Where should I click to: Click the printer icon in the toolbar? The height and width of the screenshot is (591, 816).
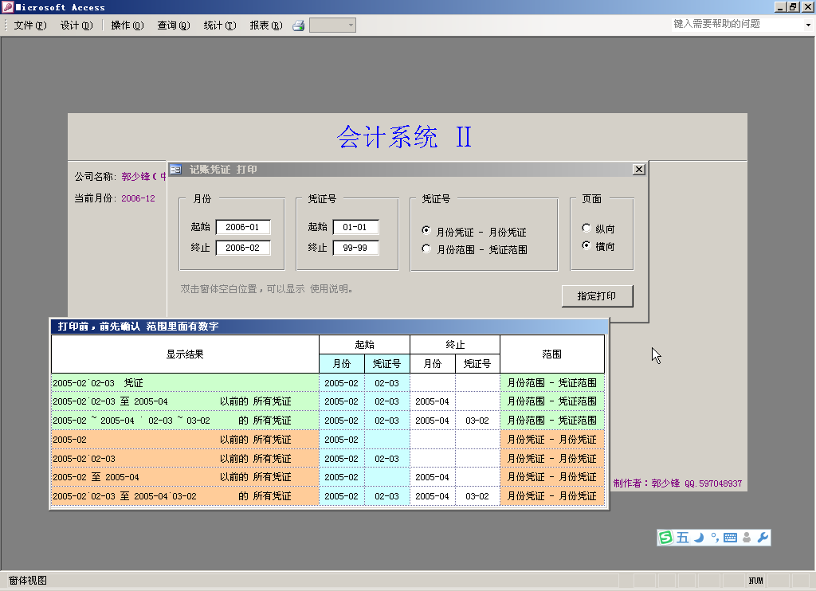pos(299,25)
